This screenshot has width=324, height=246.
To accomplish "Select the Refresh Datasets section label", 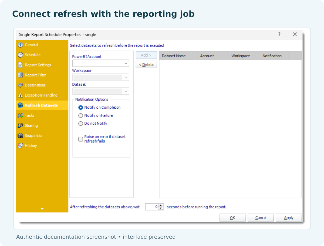I will pyautogui.click(x=41, y=105).
